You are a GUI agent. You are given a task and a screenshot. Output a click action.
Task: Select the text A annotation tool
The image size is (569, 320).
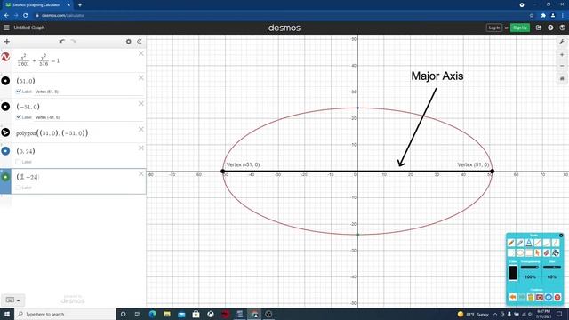[529, 243]
